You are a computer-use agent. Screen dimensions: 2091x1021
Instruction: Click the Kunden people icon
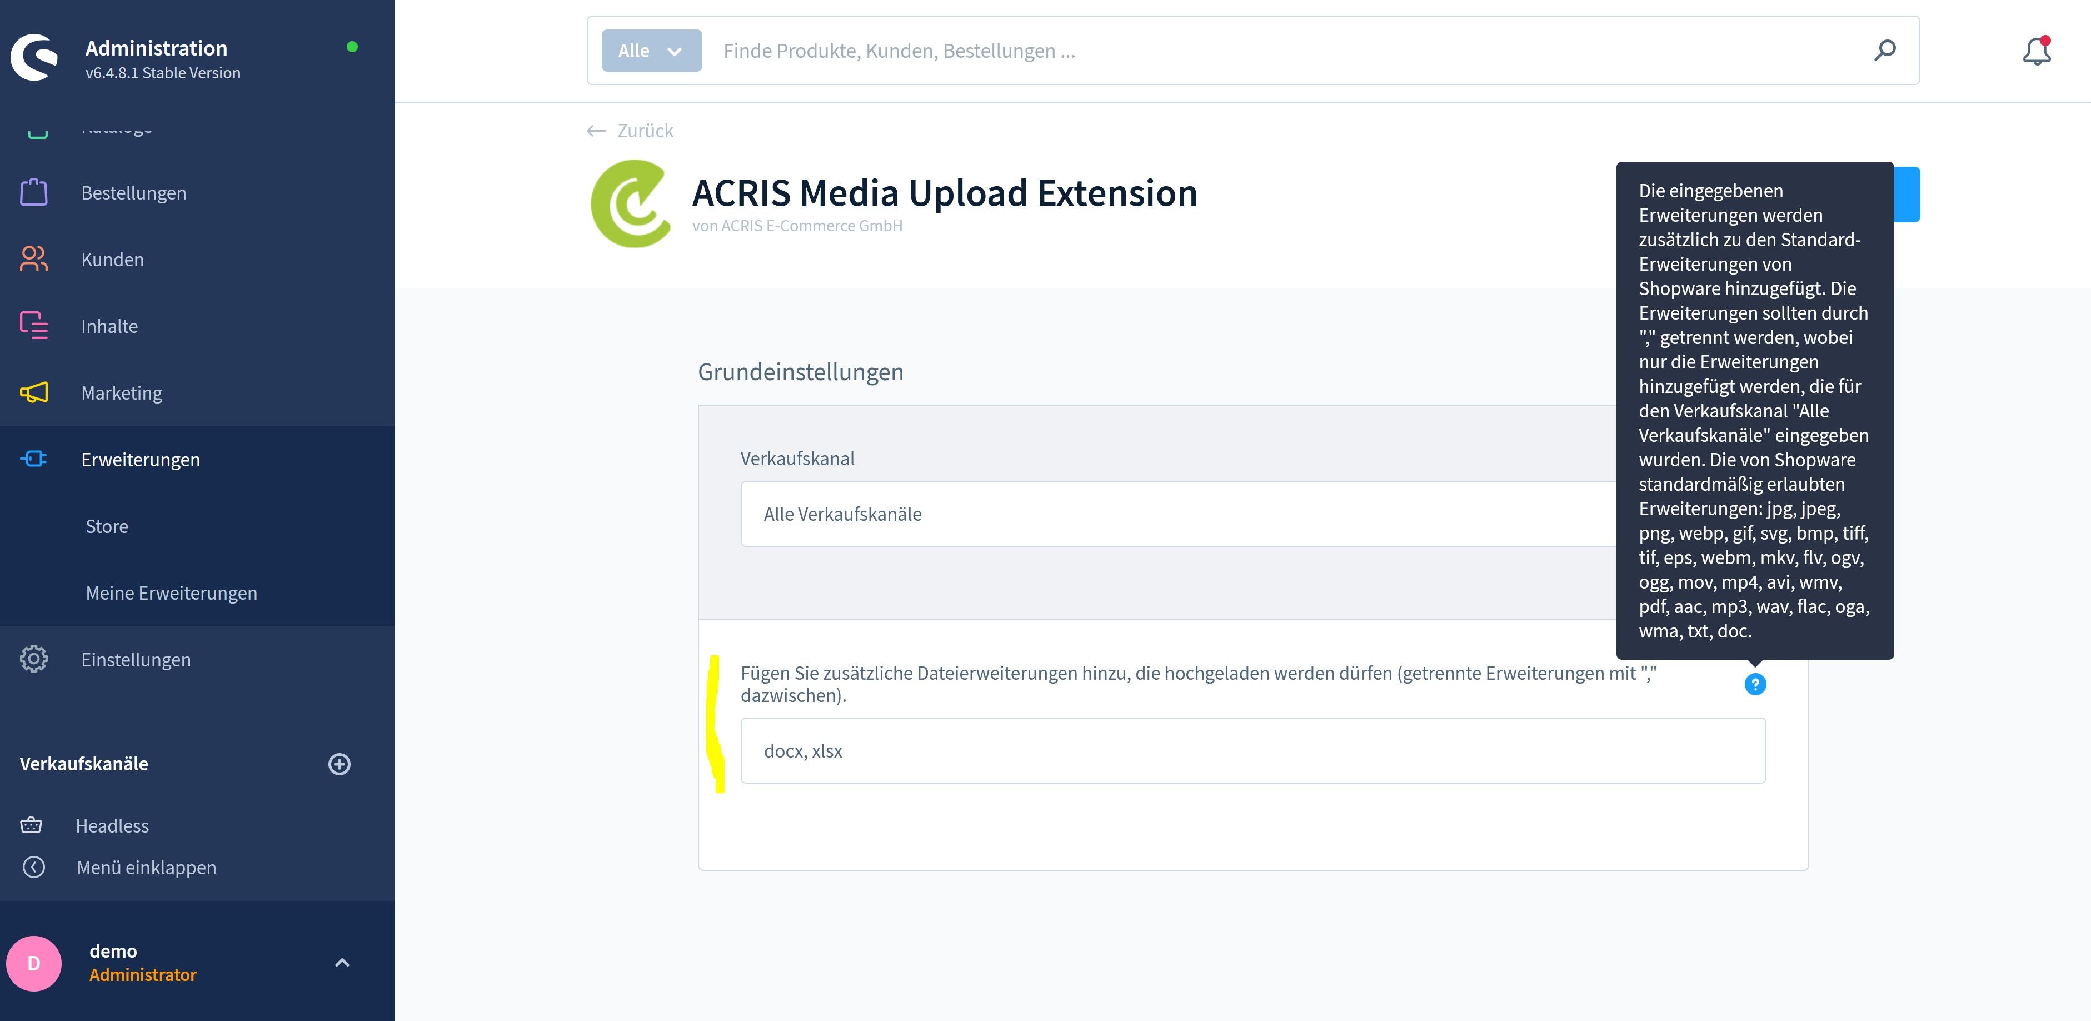[34, 259]
